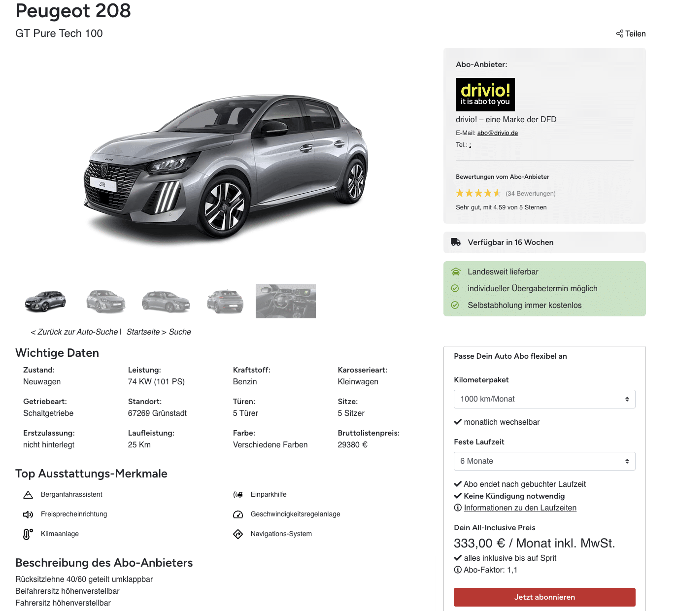Screen dimensions: 676x611
Task: Click checkmark next to monatlich wechselbar
Action: pyautogui.click(x=458, y=422)
